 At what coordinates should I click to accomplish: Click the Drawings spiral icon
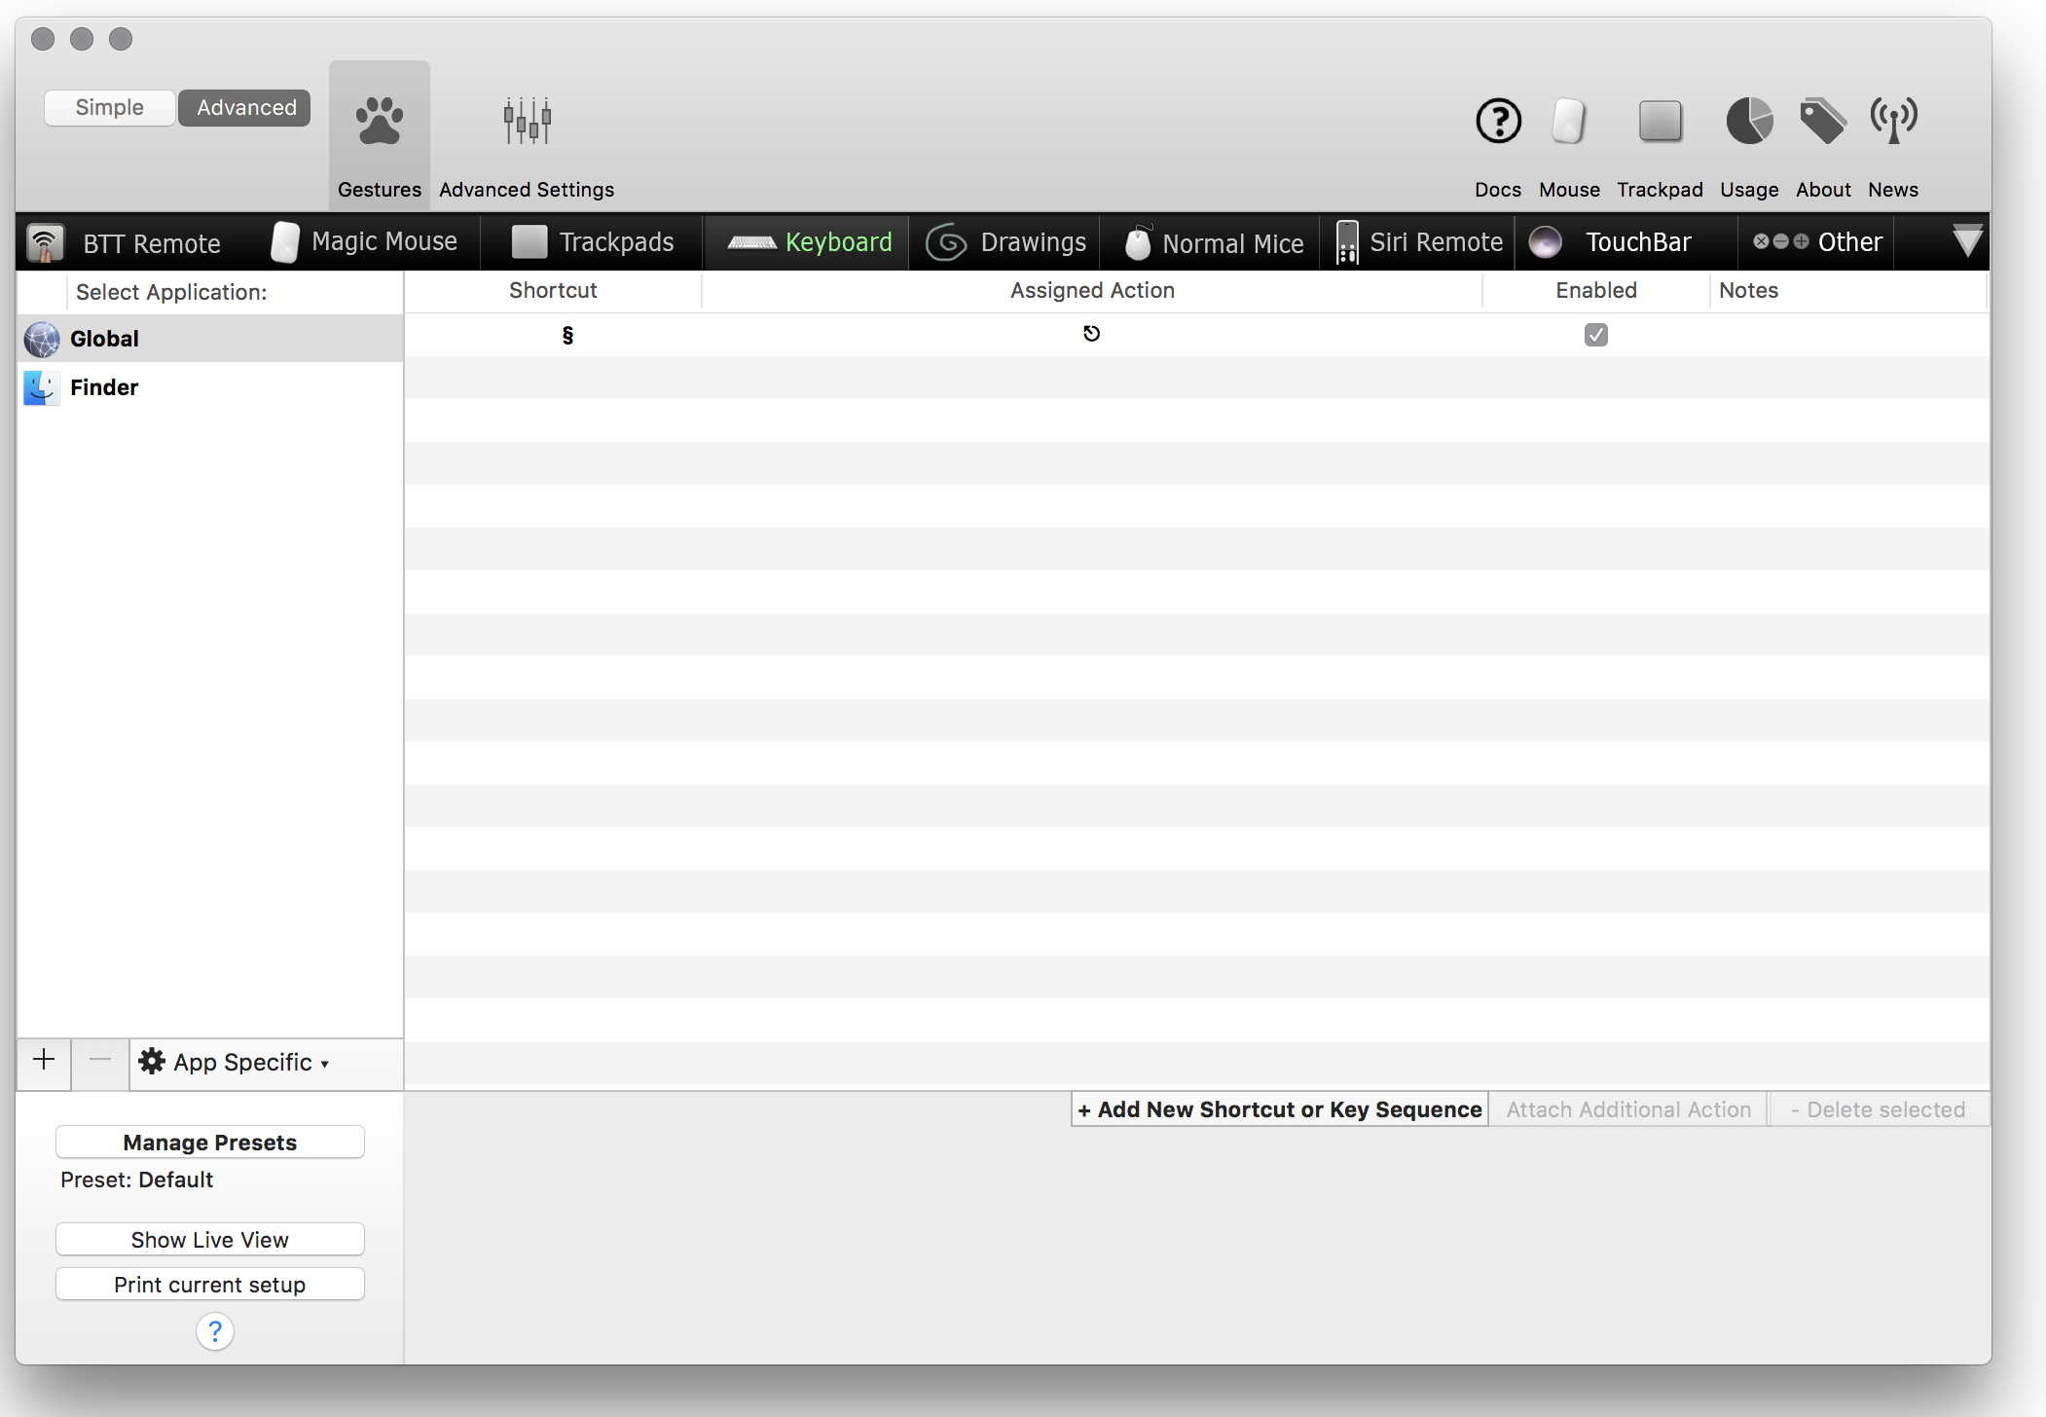(946, 242)
